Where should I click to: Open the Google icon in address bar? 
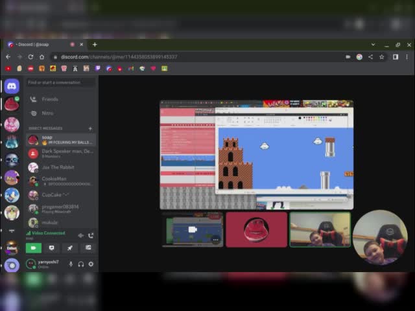pos(359,57)
